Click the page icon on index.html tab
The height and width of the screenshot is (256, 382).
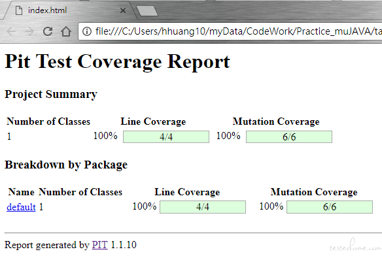tap(19, 10)
